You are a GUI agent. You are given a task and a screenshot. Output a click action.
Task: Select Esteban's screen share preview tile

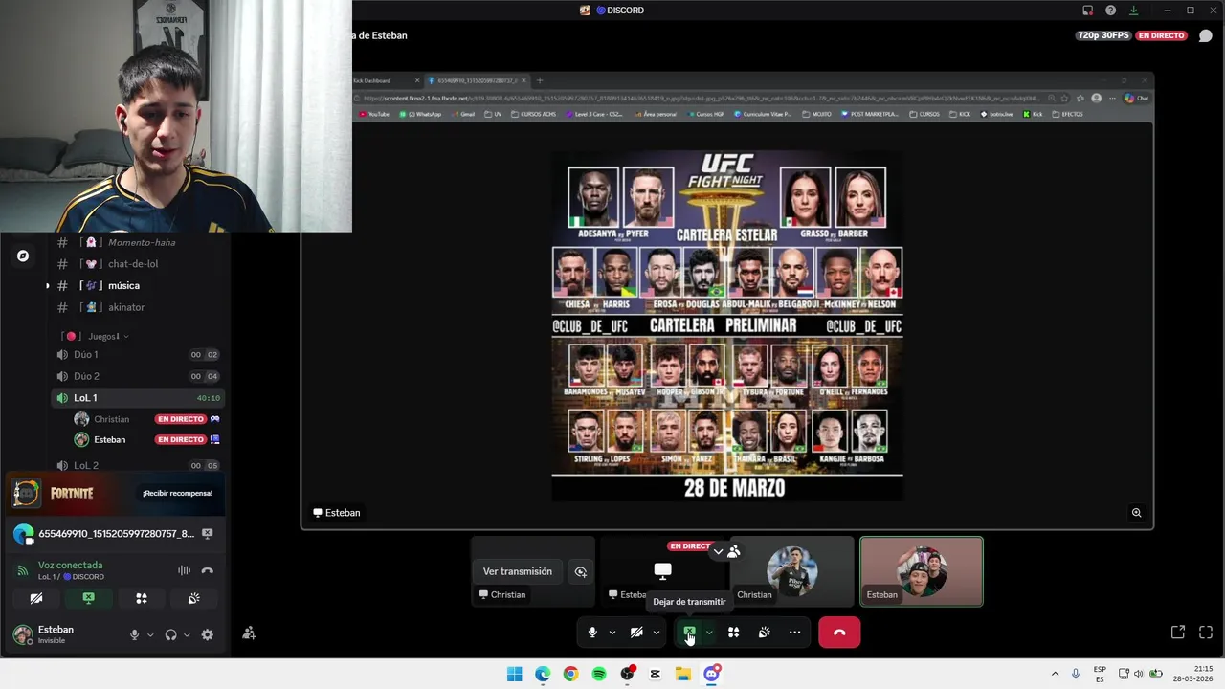[662, 571]
